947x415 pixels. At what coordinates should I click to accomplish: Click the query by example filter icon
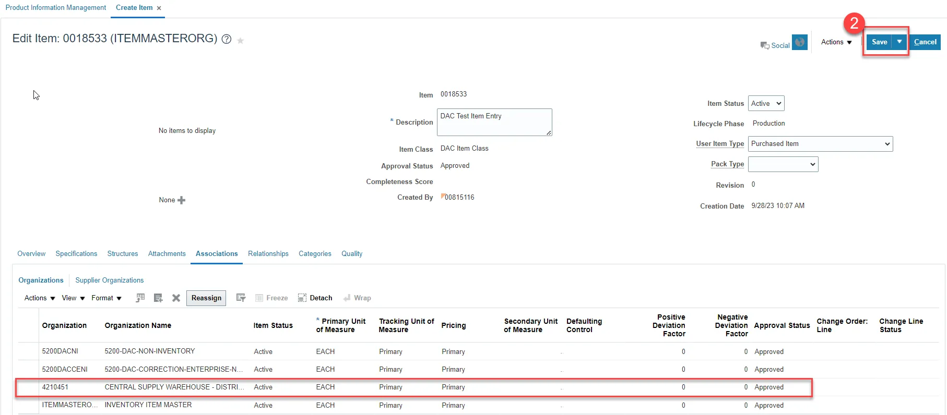coord(241,298)
